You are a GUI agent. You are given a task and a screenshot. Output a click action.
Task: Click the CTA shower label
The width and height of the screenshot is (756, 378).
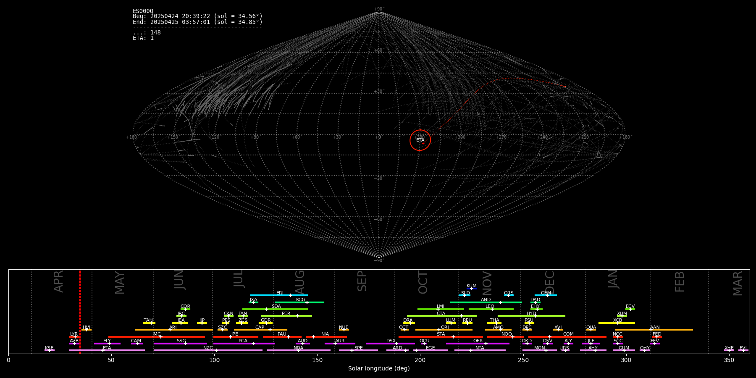click(441, 314)
